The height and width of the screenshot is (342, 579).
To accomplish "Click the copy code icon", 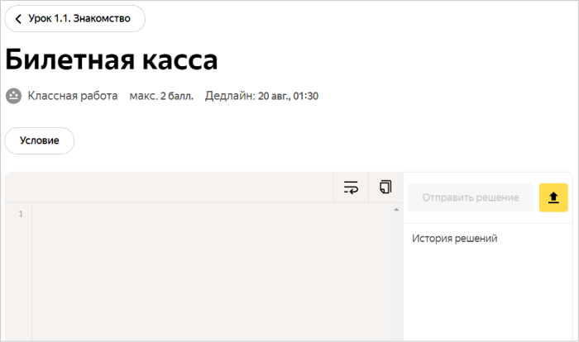I will click(x=385, y=187).
